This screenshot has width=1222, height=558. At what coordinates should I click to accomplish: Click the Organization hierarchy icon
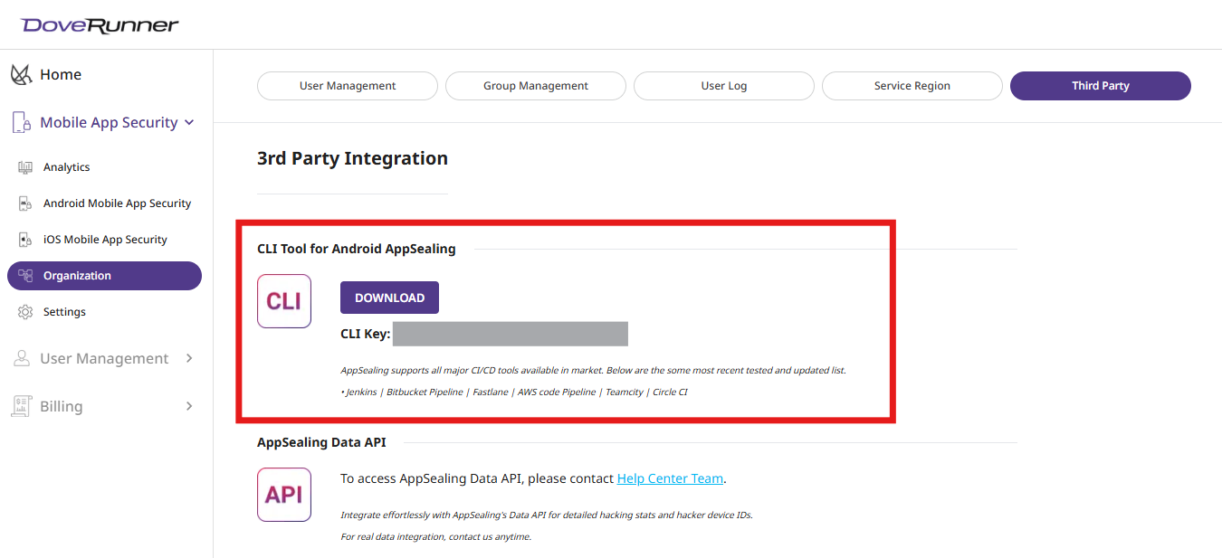(x=25, y=276)
